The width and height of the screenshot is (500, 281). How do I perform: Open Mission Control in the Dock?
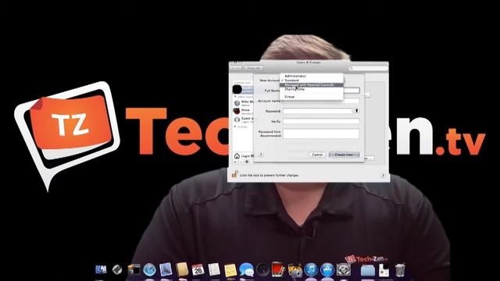134,269
